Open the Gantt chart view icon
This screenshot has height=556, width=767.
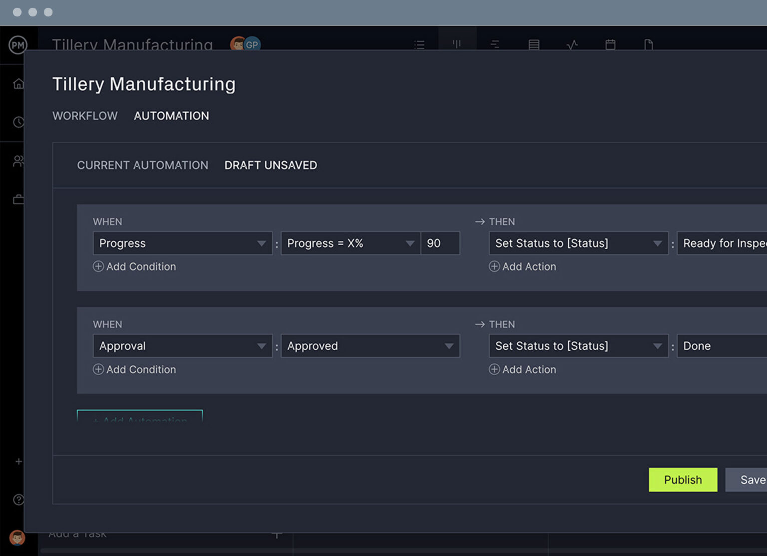(495, 45)
